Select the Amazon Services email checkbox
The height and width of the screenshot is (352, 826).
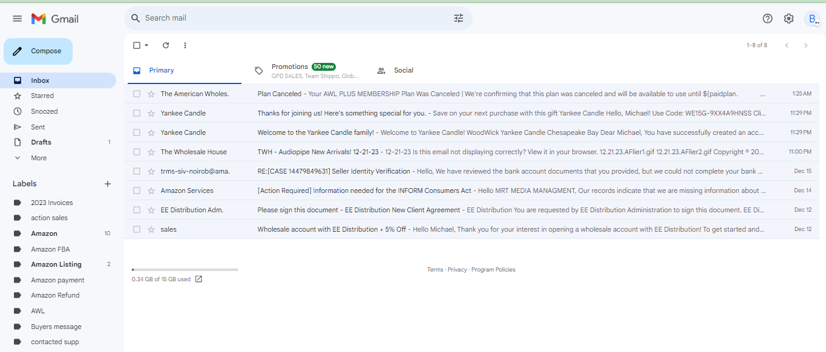(137, 191)
